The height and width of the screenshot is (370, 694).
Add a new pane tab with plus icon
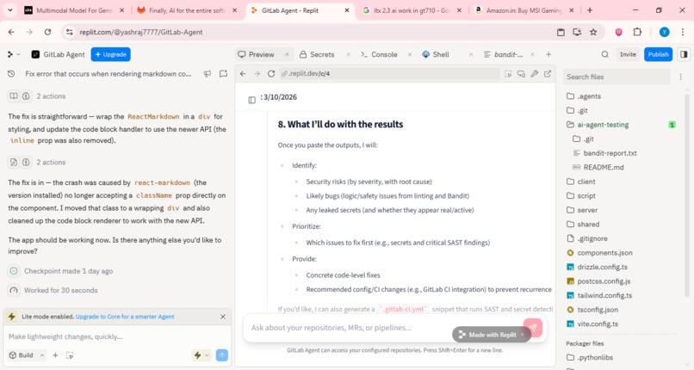pyautogui.click(x=548, y=54)
